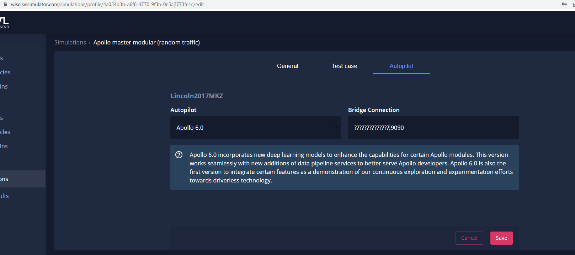The image size is (575, 255).
Task: Switch to the General tab
Action: click(288, 66)
